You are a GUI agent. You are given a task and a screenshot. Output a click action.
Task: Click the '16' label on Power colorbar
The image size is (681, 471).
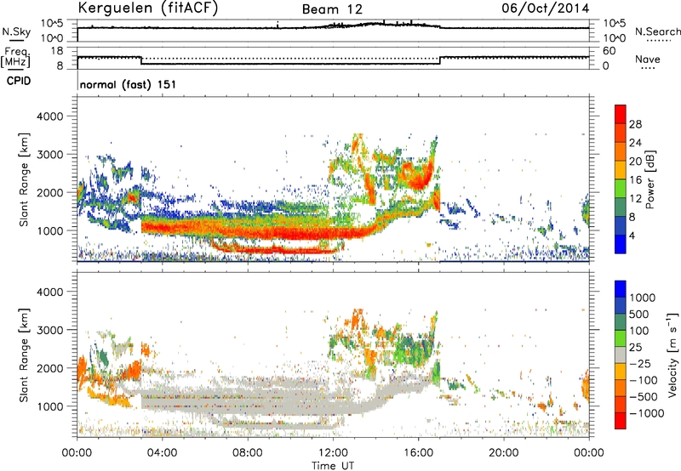coord(635,180)
